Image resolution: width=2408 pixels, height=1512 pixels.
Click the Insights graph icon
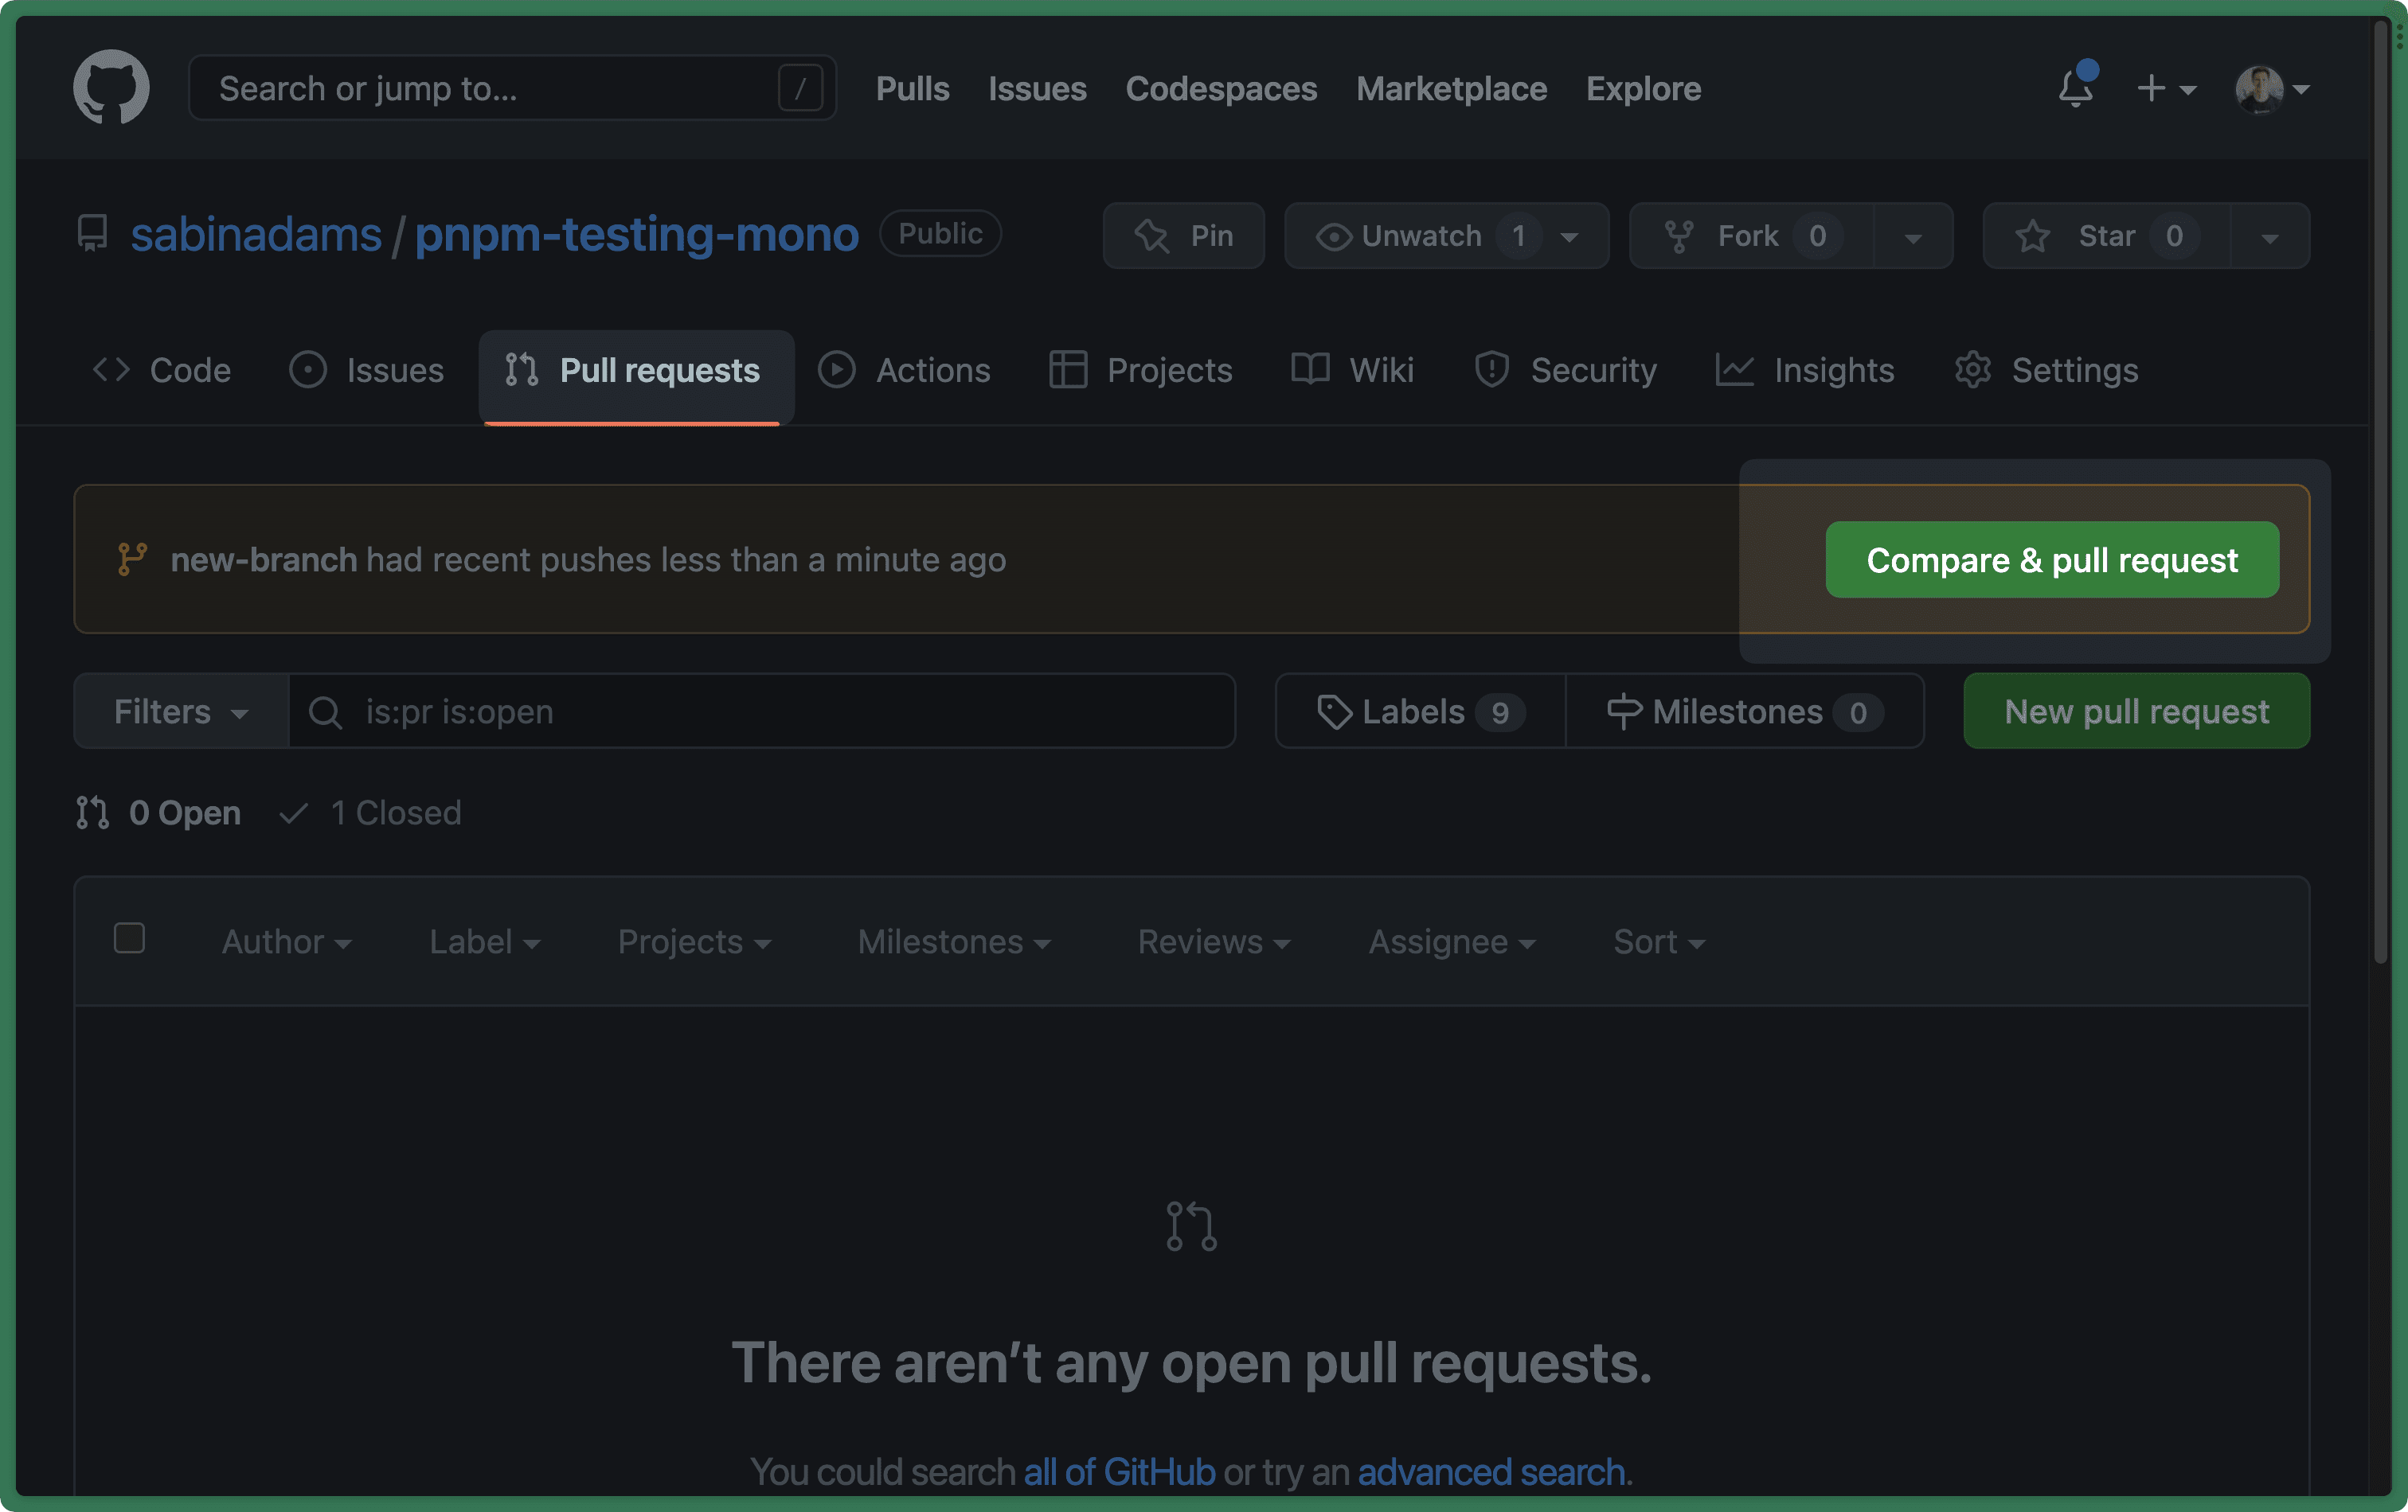1735,370
